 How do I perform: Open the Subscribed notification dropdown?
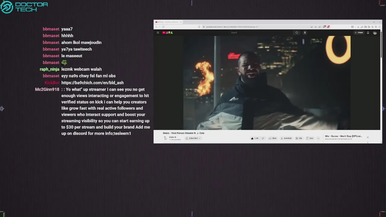coord(193,138)
